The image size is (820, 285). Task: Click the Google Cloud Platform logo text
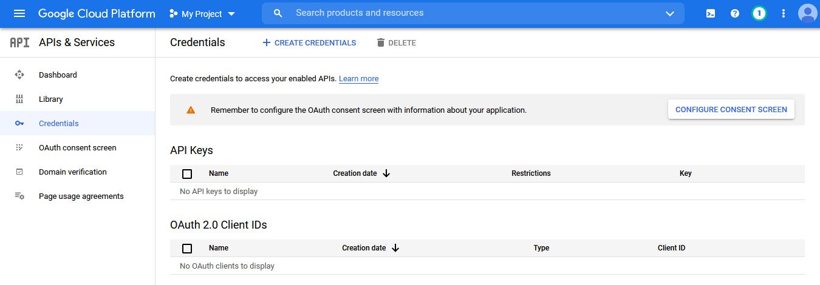(x=97, y=13)
